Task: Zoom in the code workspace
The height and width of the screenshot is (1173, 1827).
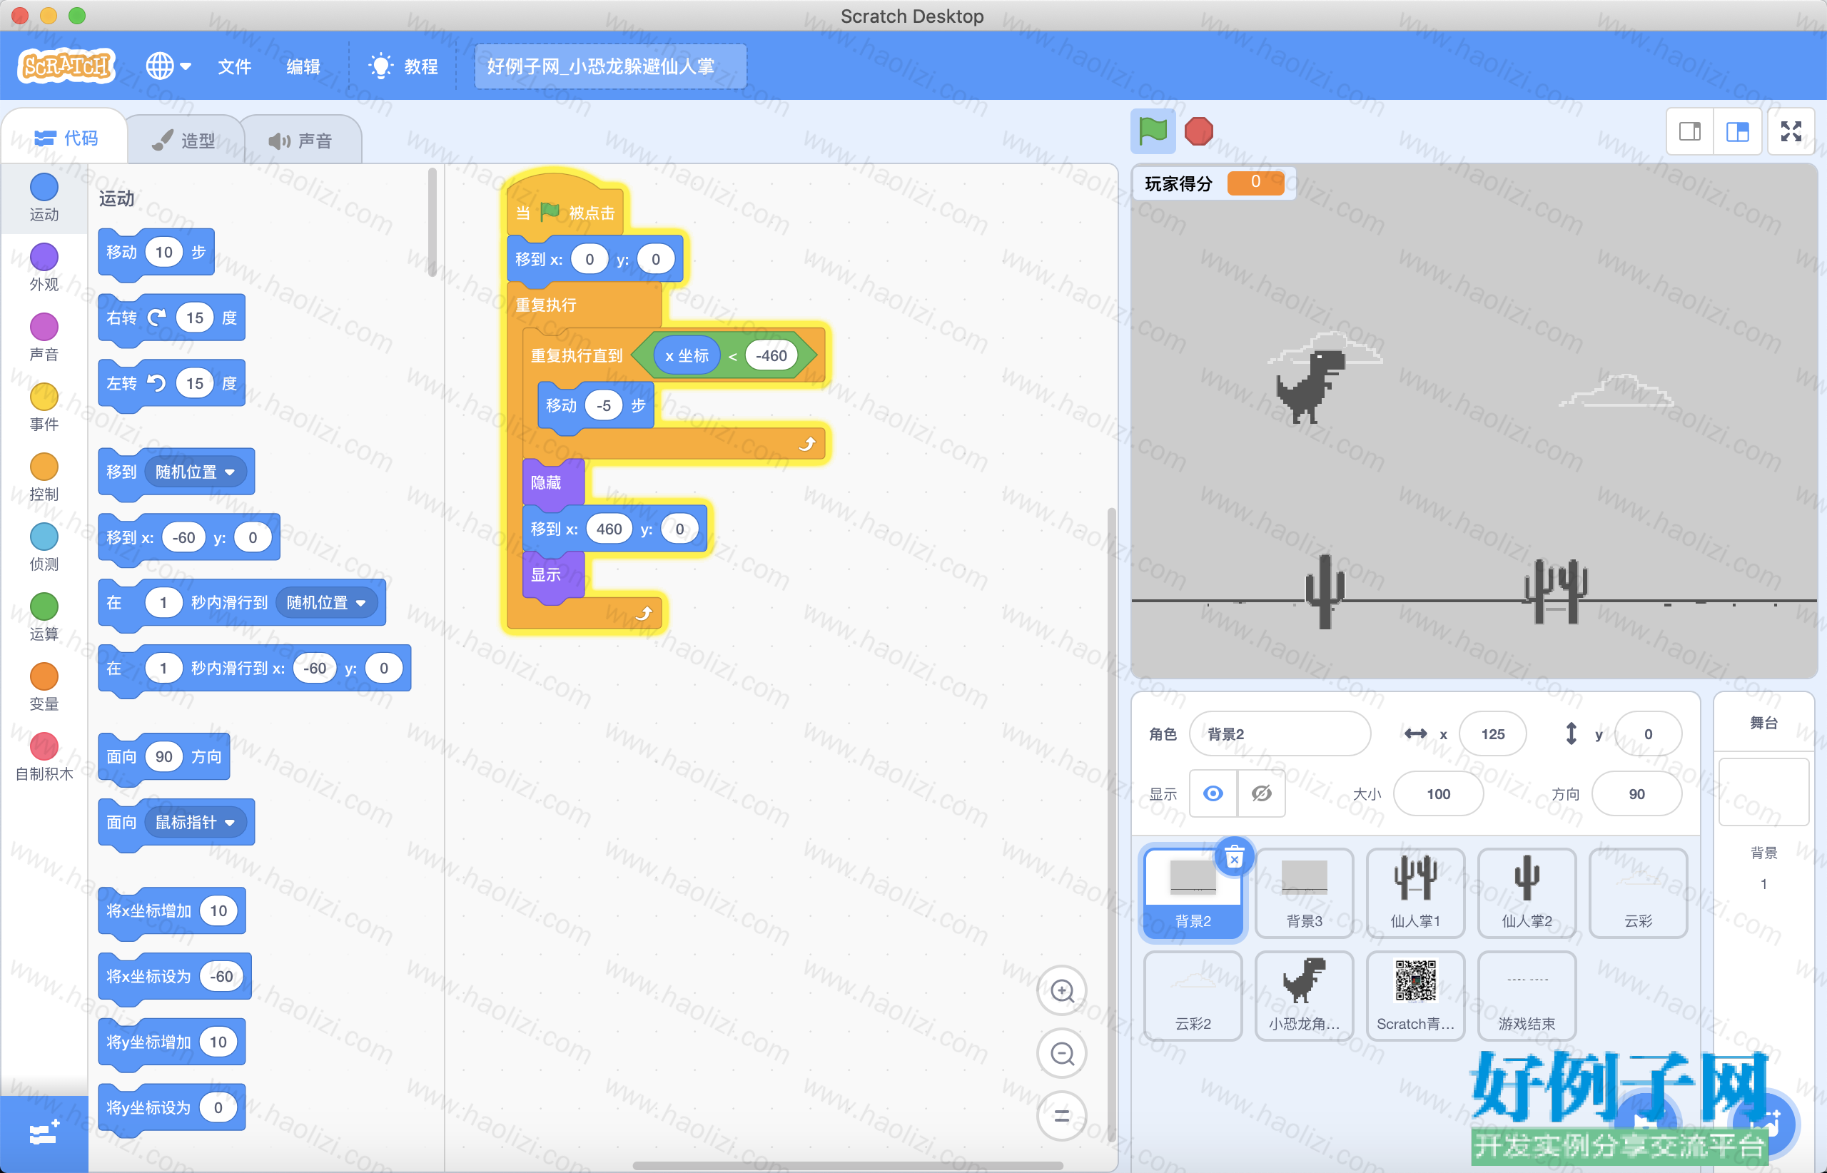Action: 1062,991
